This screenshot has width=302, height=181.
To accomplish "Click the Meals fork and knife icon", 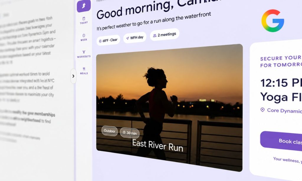I will pyautogui.click(x=84, y=69).
